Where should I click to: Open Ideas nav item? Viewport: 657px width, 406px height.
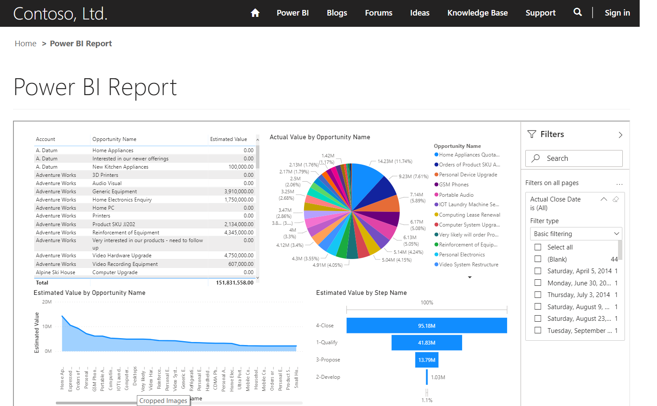(x=420, y=13)
